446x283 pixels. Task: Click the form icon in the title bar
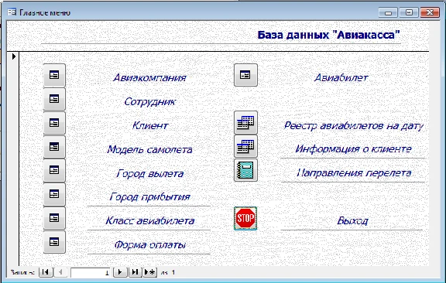[12, 12]
